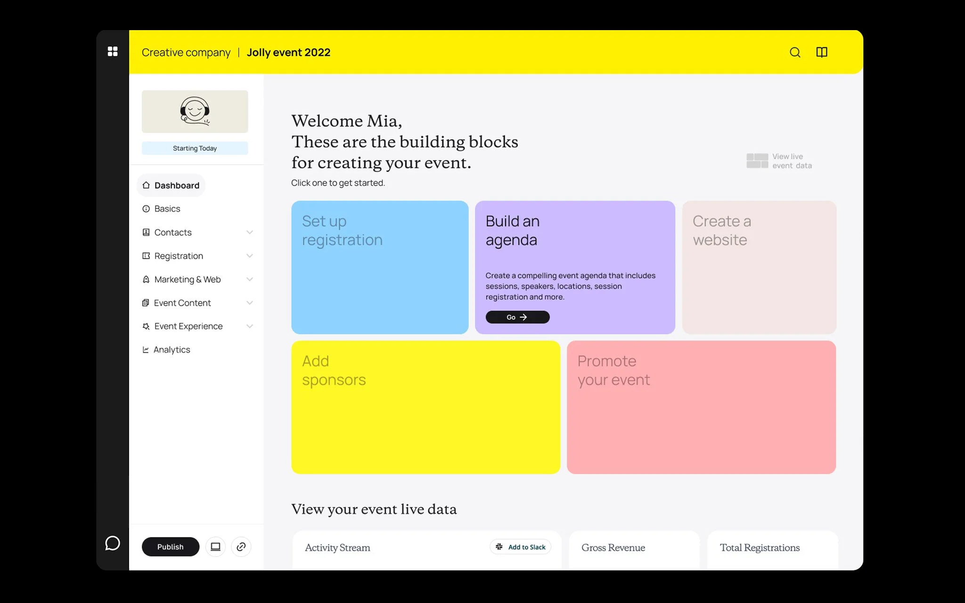Viewport: 965px width, 603px height.
Task: Expand the Marketing & Web chevron
Action: 250,279
